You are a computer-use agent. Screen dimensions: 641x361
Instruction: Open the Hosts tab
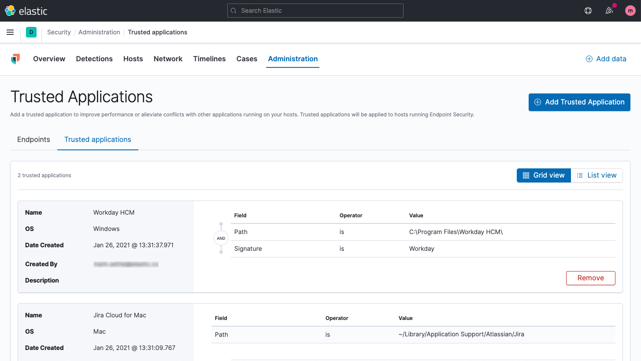(133, 59)
